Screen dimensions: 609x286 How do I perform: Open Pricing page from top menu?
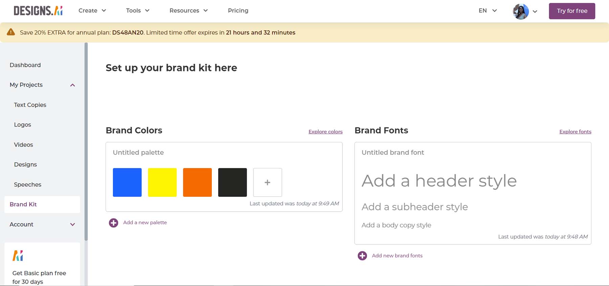pyautogui.click(x=238, y=11)
